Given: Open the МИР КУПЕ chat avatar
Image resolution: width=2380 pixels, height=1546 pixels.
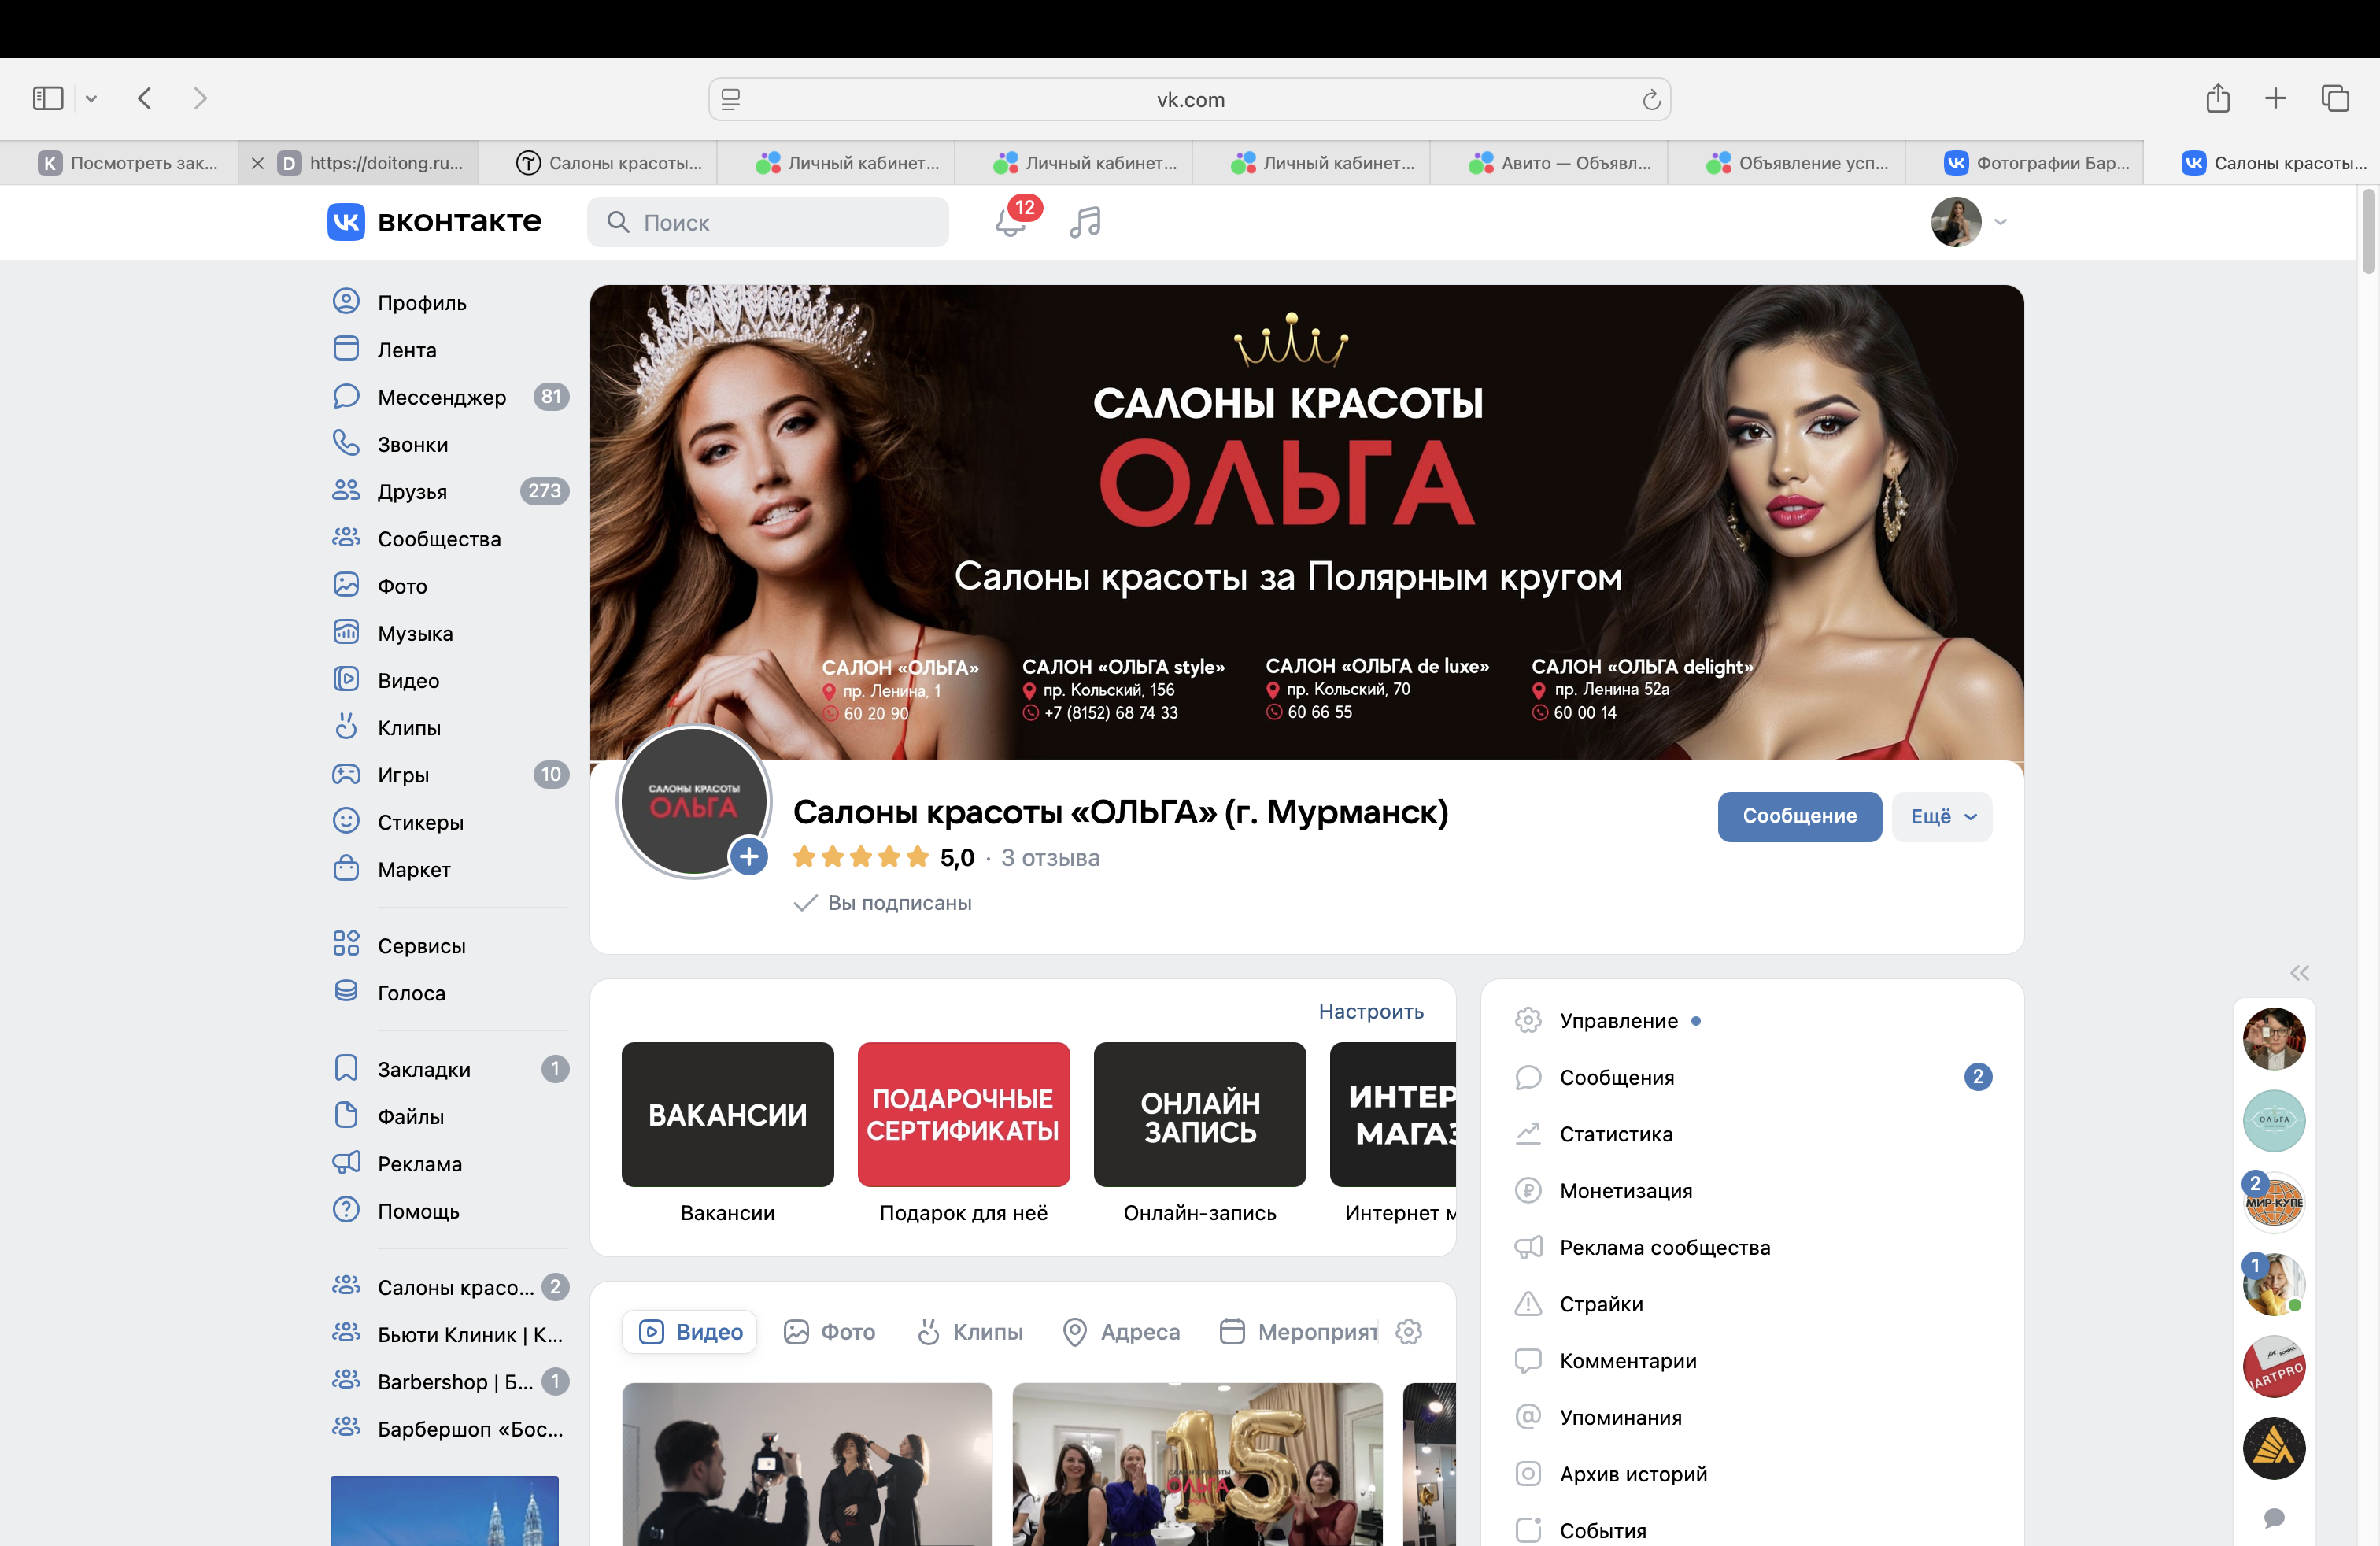Looking at the screenshot, I should [x=2273, y=1201].
